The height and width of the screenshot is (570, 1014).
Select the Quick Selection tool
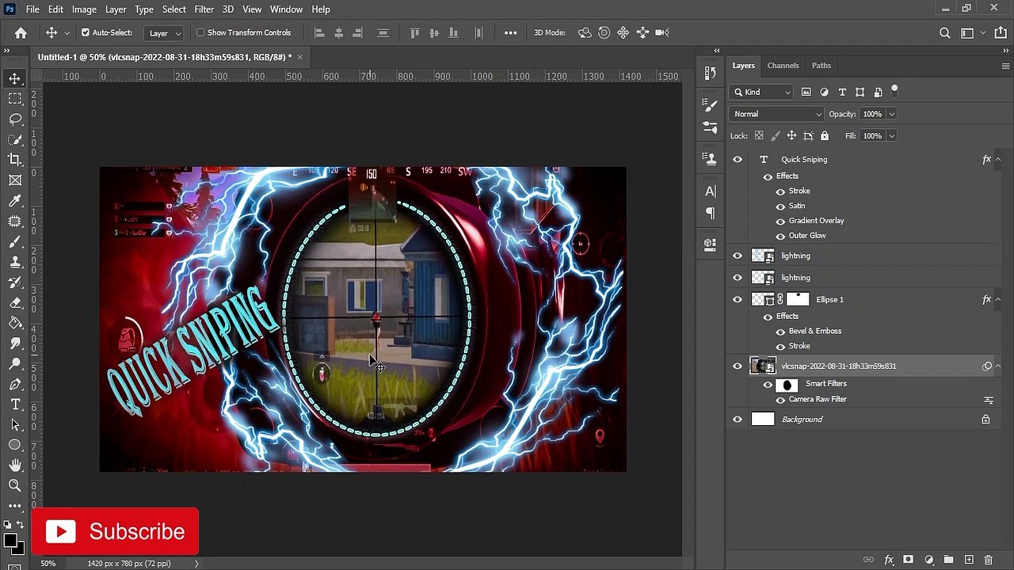coord(15,139)
